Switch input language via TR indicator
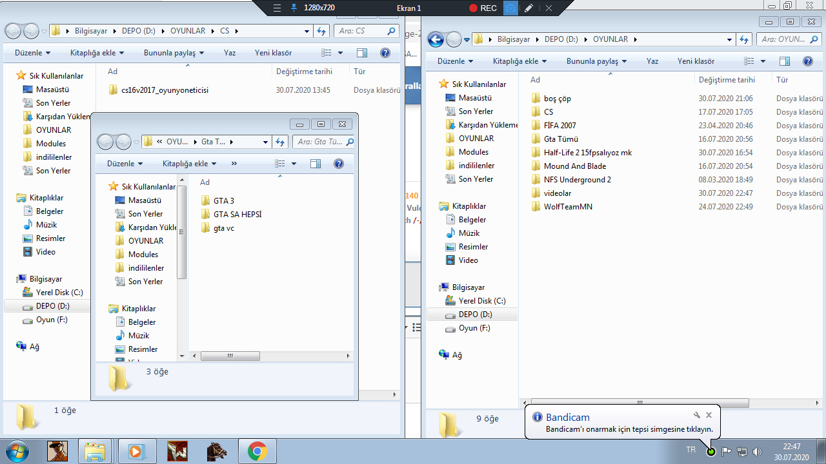The height and width of the screenshot is (464, 826). [690, 450]
